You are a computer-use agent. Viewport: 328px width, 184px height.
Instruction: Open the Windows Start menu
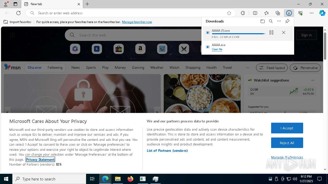point(6,179)
